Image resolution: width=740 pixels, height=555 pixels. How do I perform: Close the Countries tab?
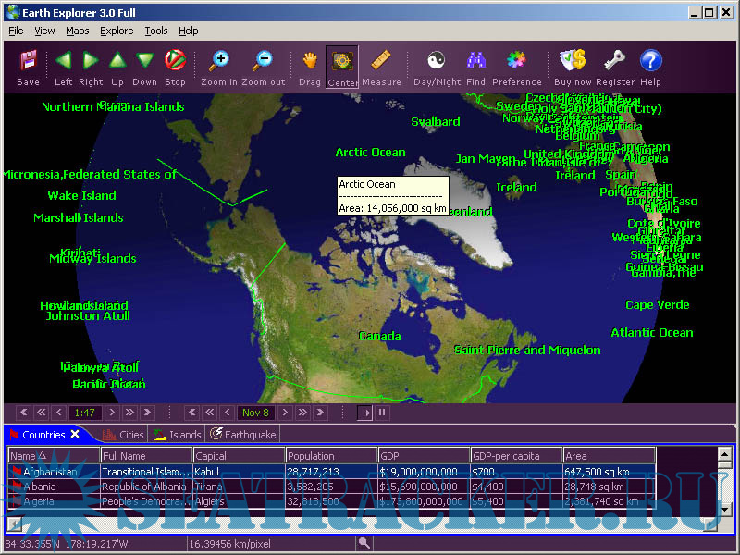pyautogui.click(x=75, y=434)
